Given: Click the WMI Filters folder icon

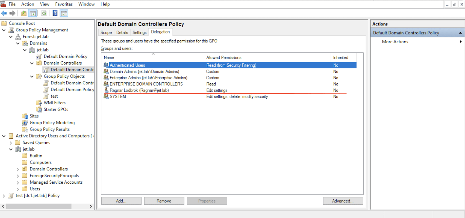Looking at the screenshot, I should (39, 103).
